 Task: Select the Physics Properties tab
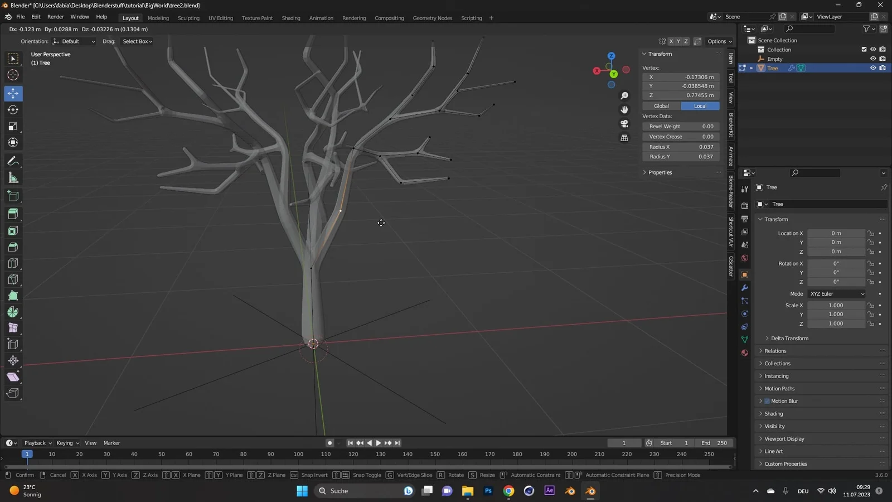click(x=745, y=313)
